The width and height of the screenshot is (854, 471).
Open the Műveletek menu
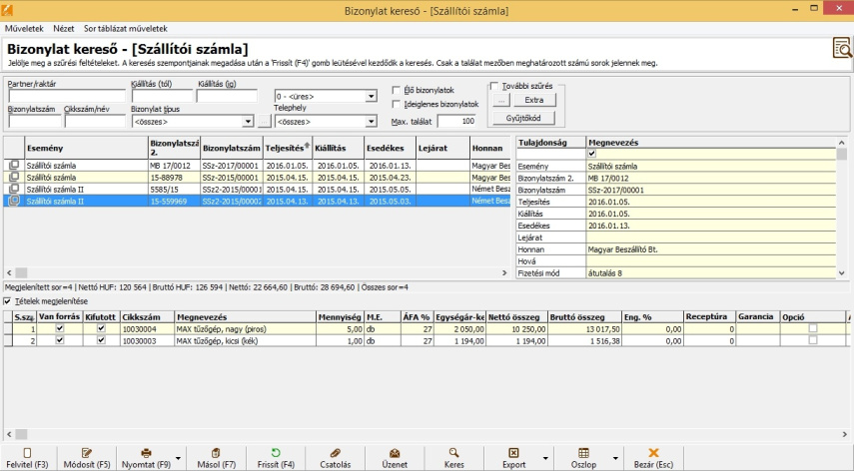[x=24, y=29]
